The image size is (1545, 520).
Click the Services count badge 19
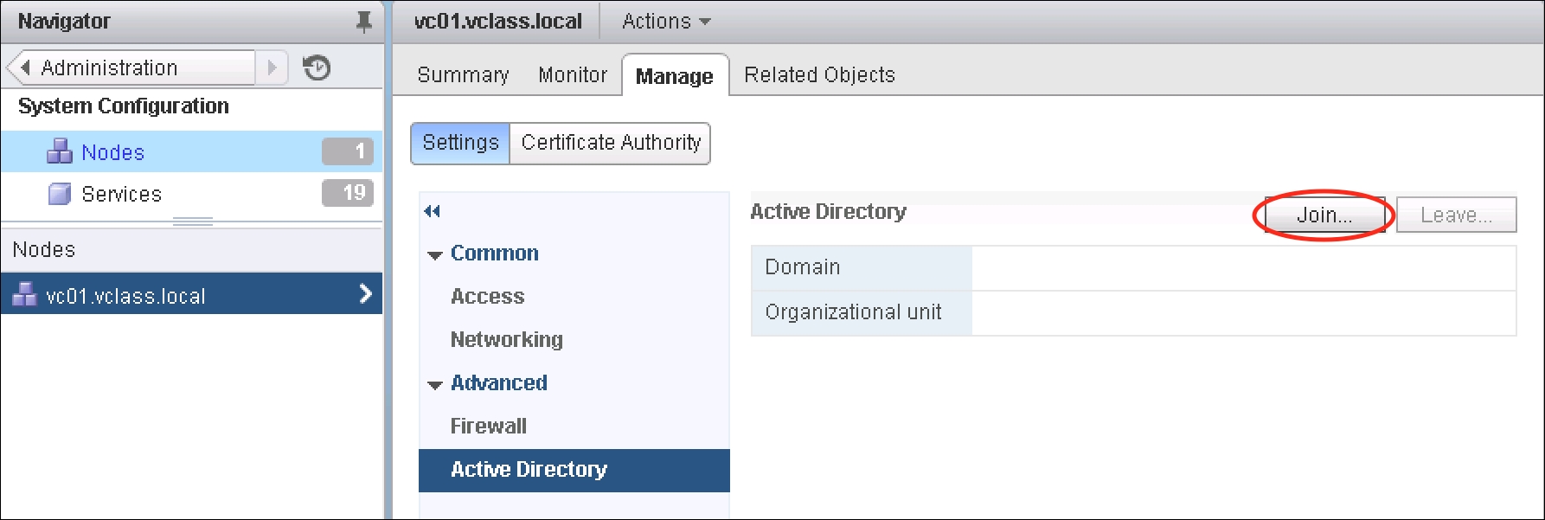(348, 193)
